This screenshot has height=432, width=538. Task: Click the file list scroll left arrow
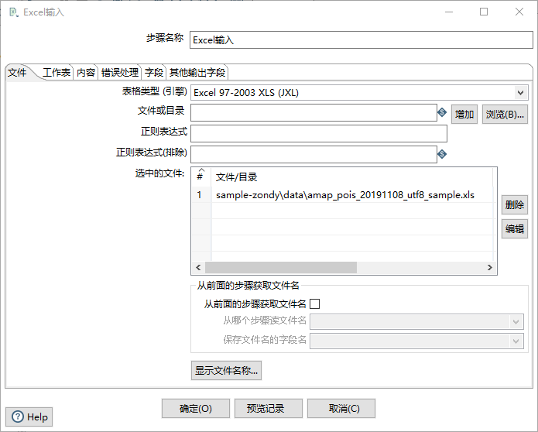[198, 267]
